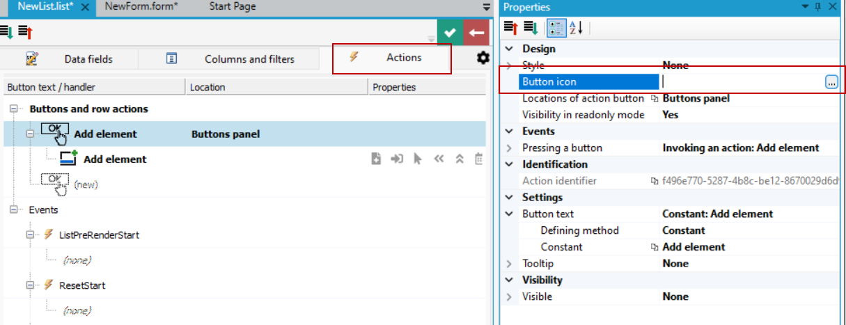Collapse the selected Add element node
This screenshot has height=325, width=846.
tap(30, 134)
